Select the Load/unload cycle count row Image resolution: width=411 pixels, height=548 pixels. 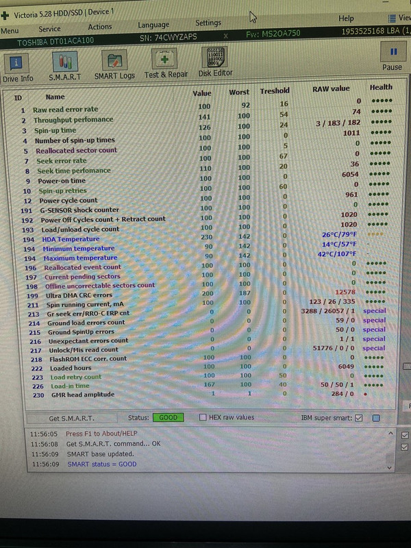[206, 227]
